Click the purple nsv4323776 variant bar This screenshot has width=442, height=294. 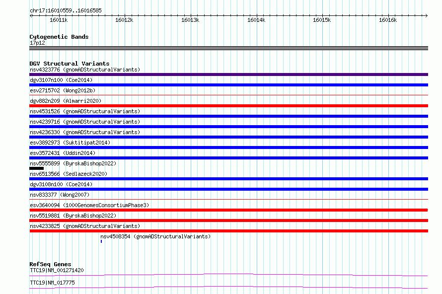[x=228, y=74]
